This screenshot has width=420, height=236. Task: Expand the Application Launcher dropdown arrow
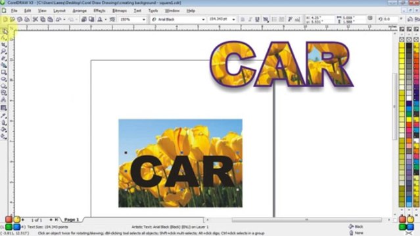[106, 20]
